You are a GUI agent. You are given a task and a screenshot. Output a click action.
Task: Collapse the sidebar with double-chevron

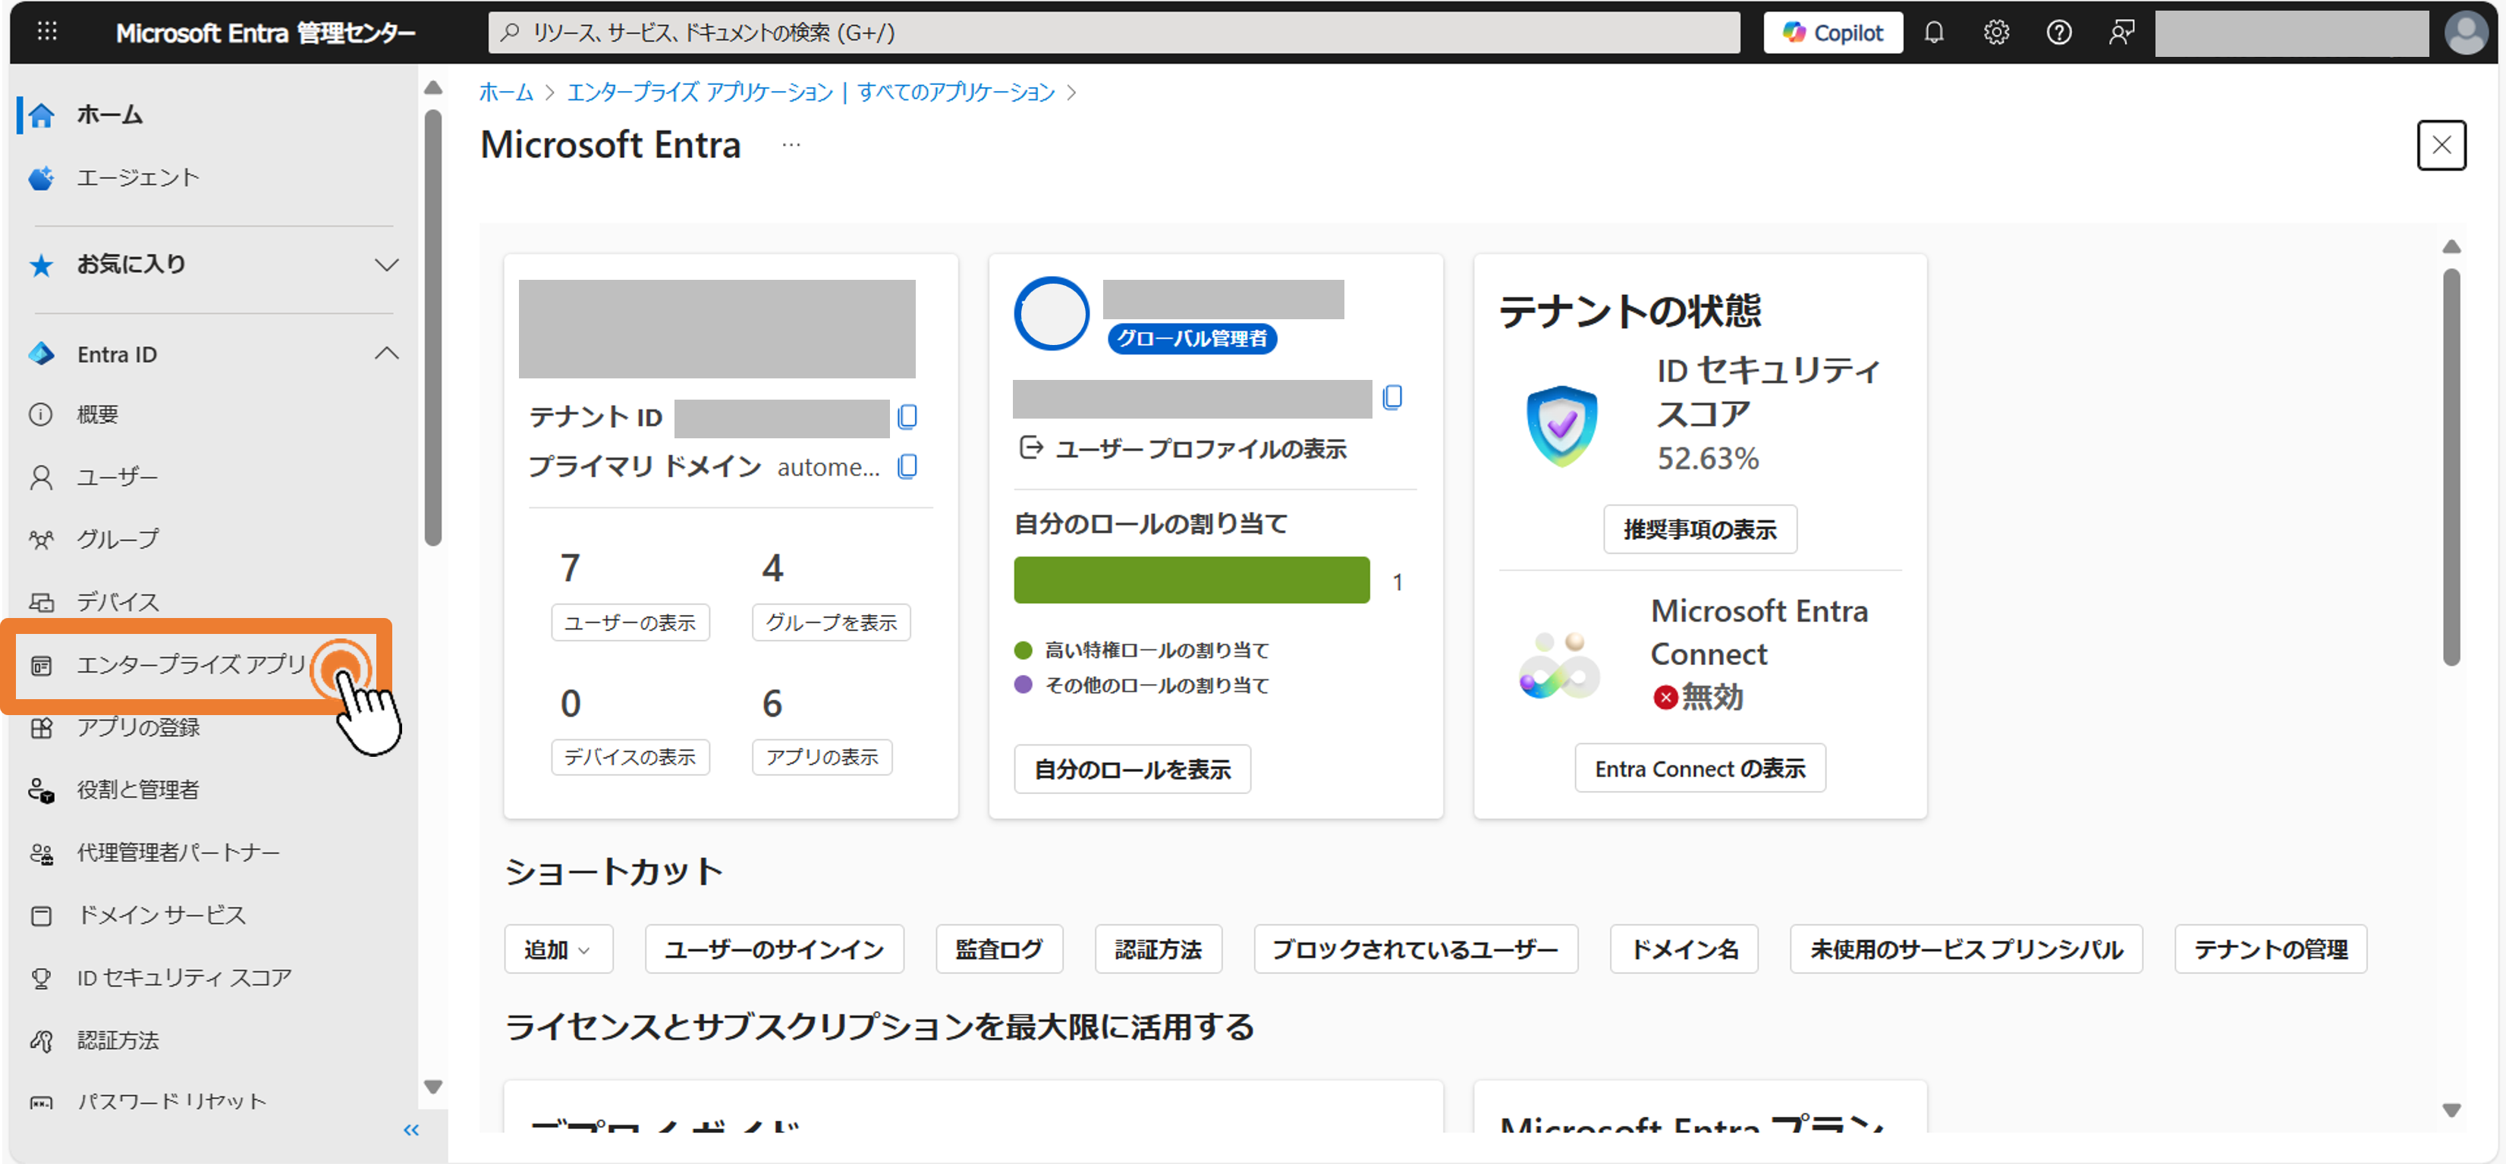click(x=411, y=1130)
